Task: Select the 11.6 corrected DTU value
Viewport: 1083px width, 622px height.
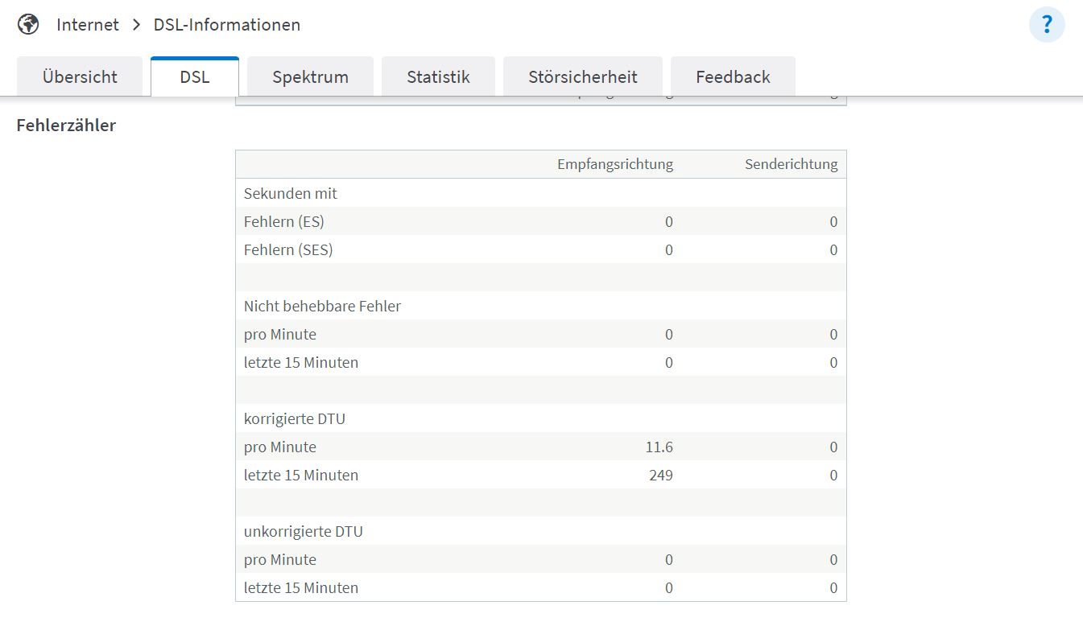Action: [x=659, y=447]
